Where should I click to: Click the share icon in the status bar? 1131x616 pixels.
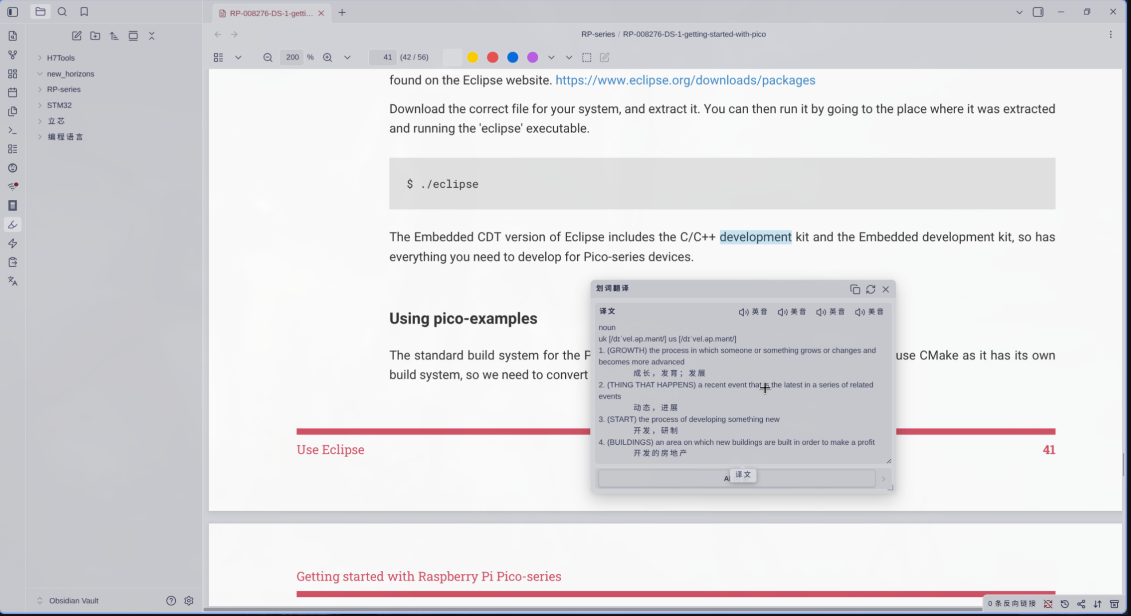click(1081, 604)
